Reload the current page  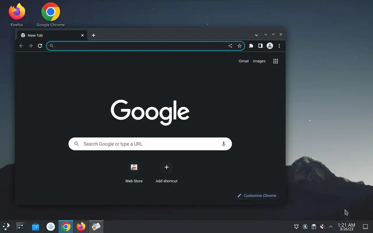click(40, 46)
